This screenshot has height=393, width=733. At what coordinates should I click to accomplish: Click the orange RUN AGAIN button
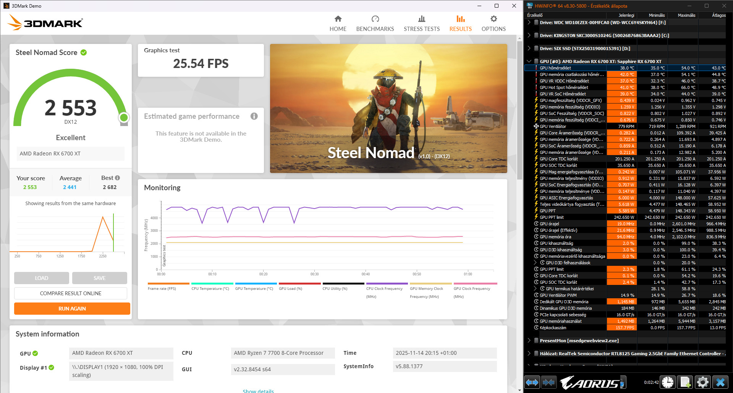(72, 309)
